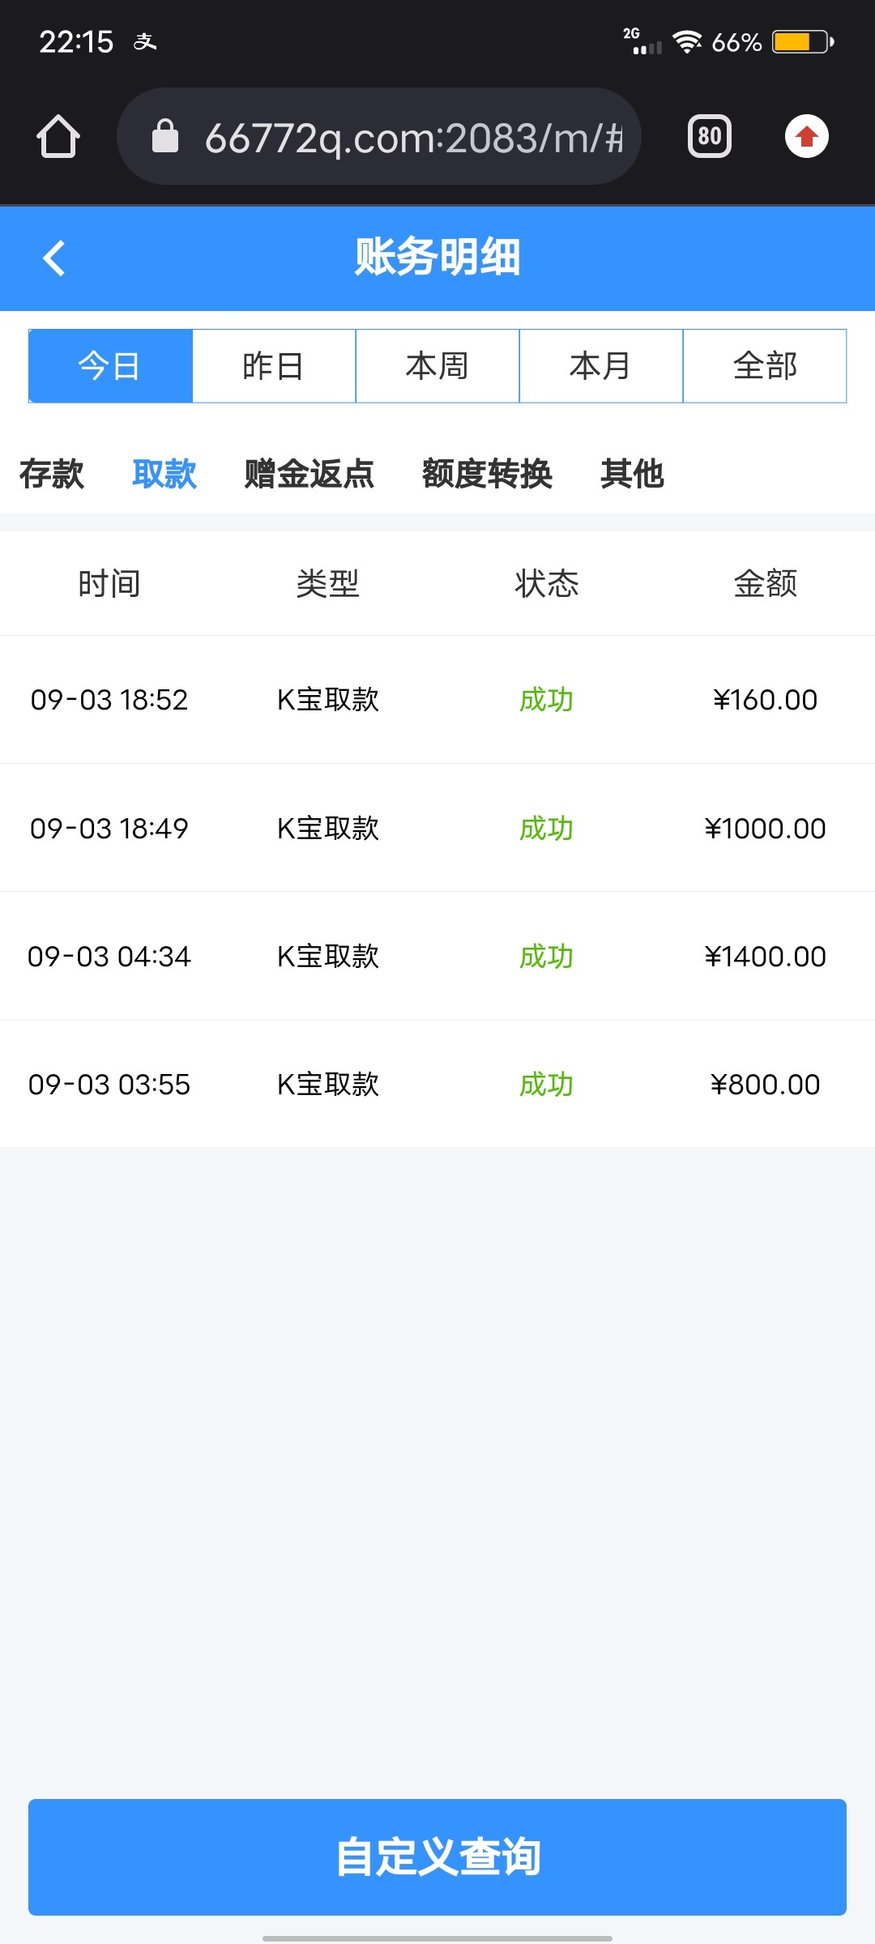Switch to the 全部 date filter
The image size is (875, 1944).
pyautogui.click(x=765, y=366)
